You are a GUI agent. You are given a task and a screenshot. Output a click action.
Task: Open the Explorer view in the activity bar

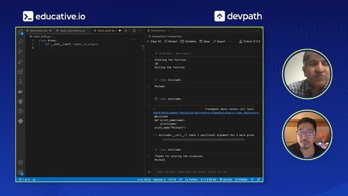pyautogui.click(x=21, y=32)
